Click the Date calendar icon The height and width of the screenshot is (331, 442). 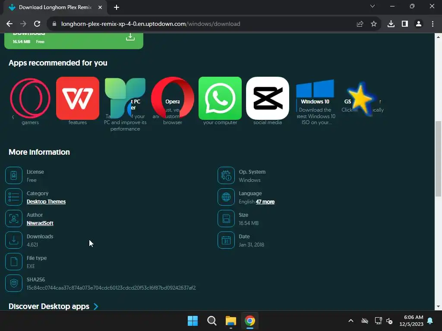(x=226, y=240)
